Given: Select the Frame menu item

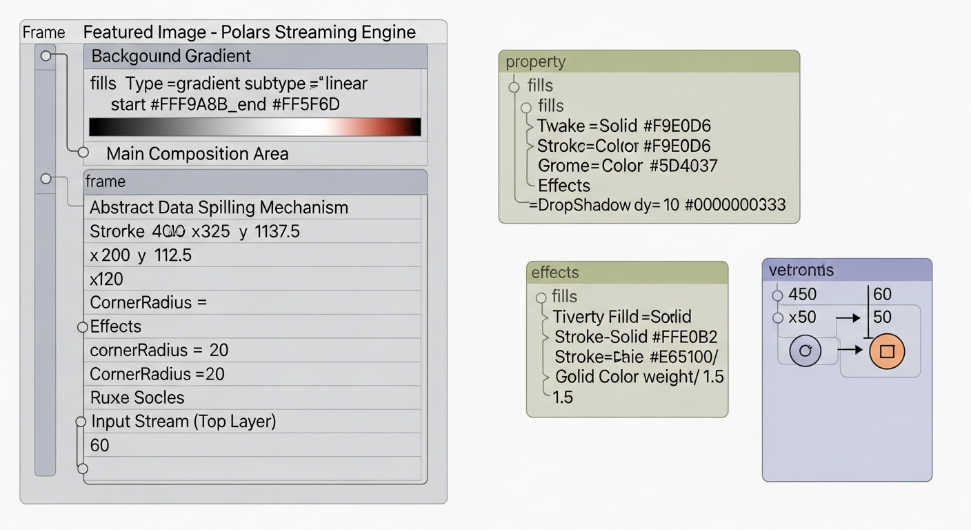Looking at the screenshot, I should [x=43, y=32].
